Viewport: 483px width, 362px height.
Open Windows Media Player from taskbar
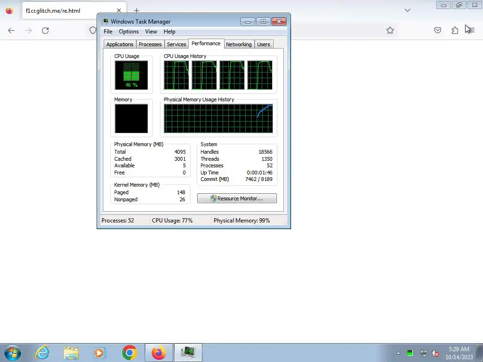pos(100,353)
